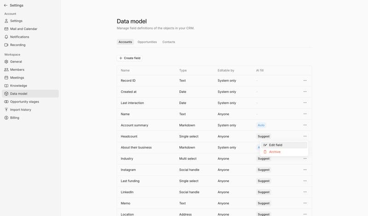
Task: Click the Auto badge for Account summary
Action: tap(261, 125)
